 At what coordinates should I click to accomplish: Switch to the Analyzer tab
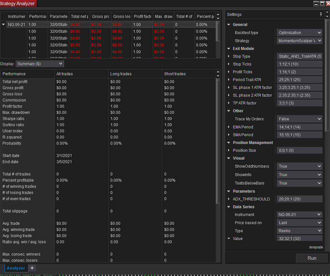[16, 268]
